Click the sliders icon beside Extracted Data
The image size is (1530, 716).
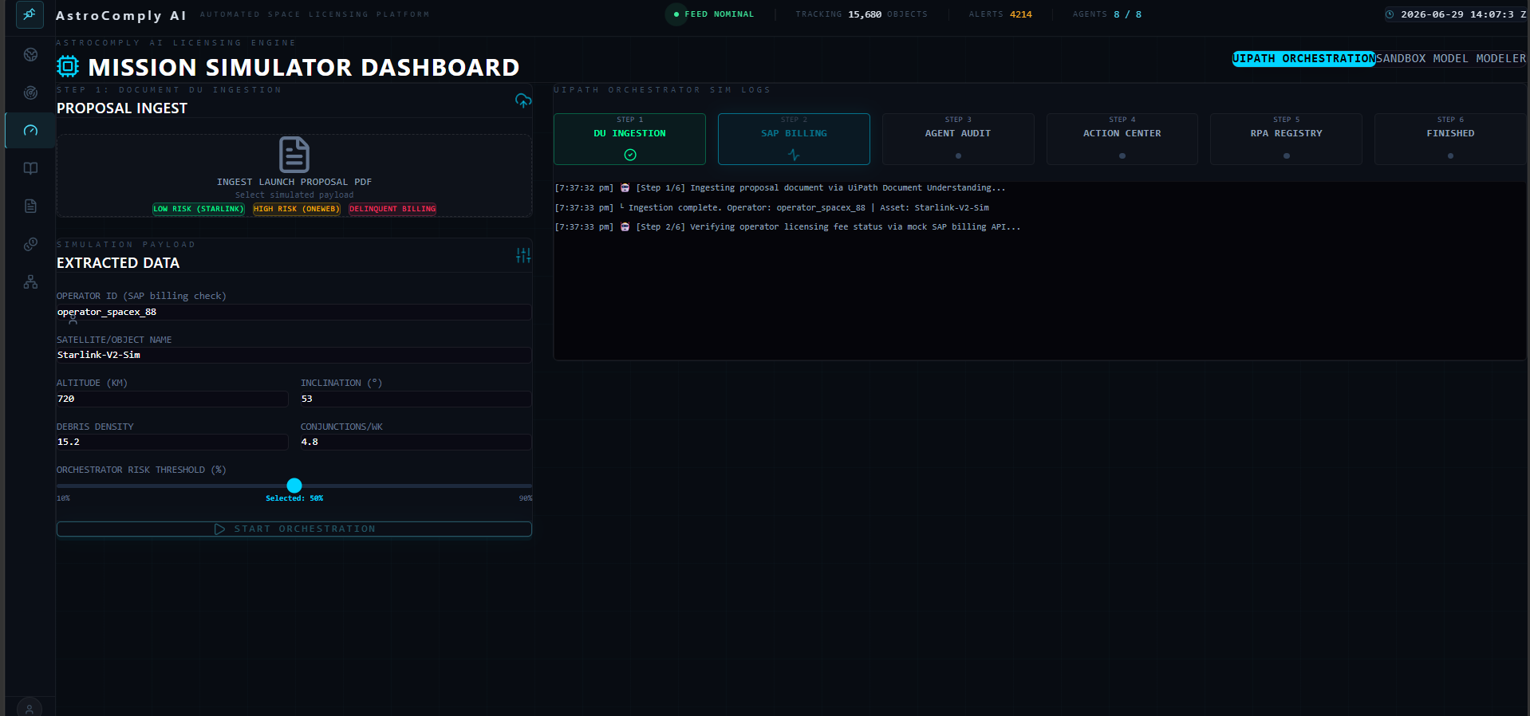point(523,255)
